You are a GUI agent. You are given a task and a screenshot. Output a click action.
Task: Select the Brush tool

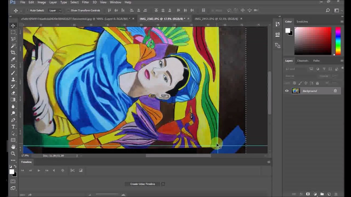pos(13,73)
